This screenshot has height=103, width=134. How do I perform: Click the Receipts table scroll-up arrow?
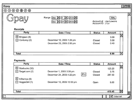(121, 36)
